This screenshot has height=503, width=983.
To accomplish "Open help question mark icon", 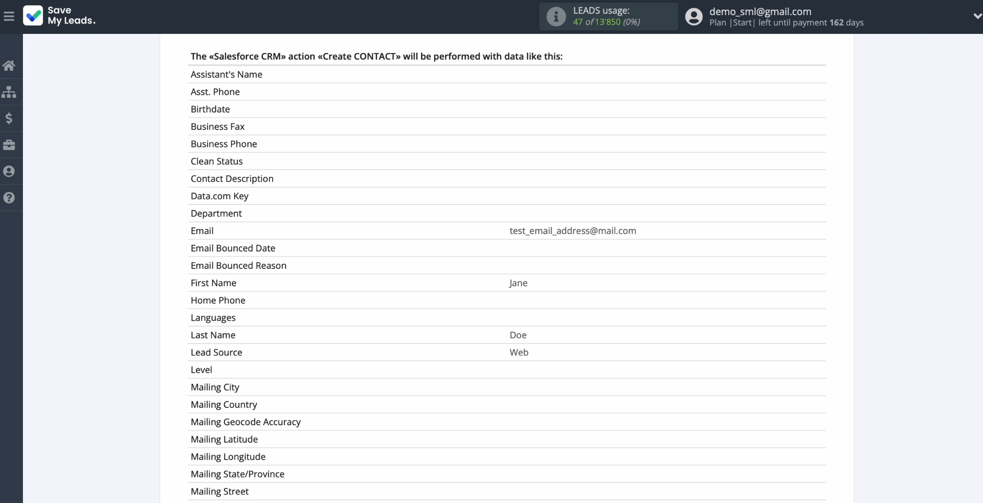I will click(9, 198).
